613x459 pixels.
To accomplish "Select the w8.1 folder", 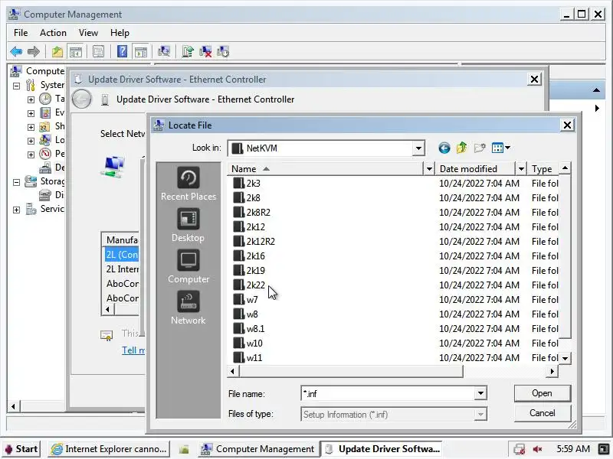I will (249, 329).
